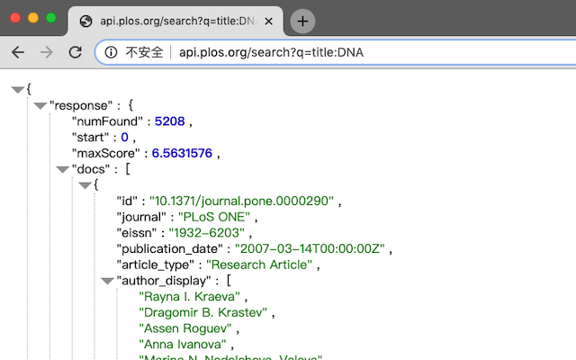The width and height of the screenshot is (576, 360).
Task: Click the journal value "PLoS ONE"
Action: click(214, 217)
